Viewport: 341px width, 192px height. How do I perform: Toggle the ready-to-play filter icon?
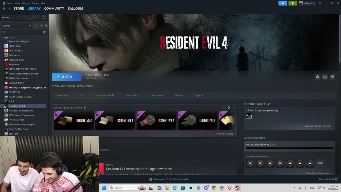point(46,26)
